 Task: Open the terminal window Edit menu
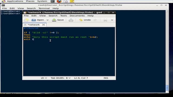[x=12, y=8]
